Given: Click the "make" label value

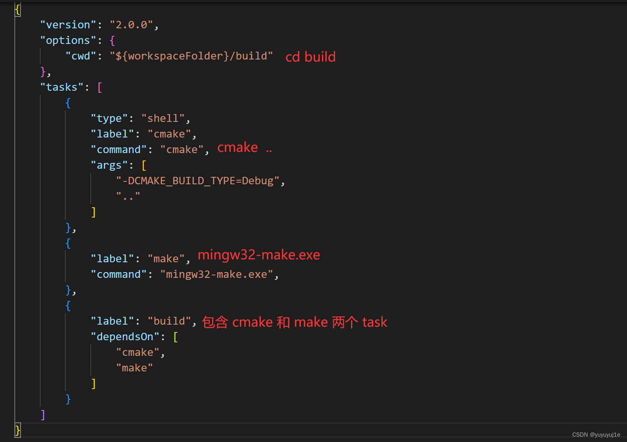Looking at the screenshot, I should coord(166,259).
